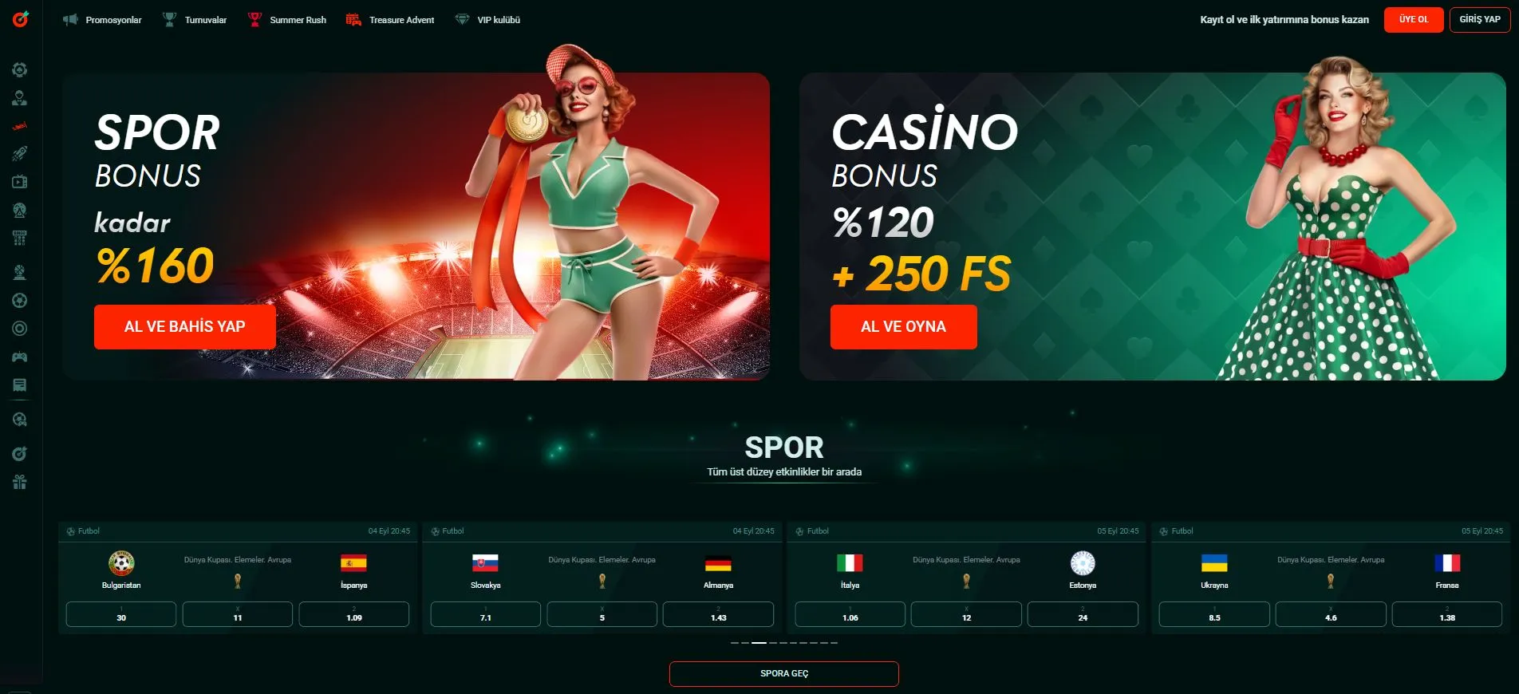Click the red site logo at top left
The width and height of the screenshot is (1519, 694).
(21, 18)
